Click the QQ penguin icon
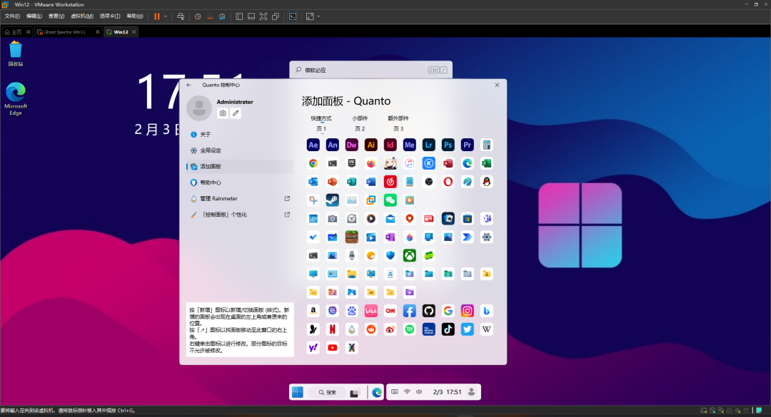Image resolution: width=771 pixels, height=417 pixels. pos(487,182)
